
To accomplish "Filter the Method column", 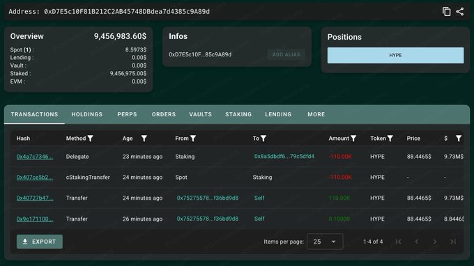I will [90, 139].
